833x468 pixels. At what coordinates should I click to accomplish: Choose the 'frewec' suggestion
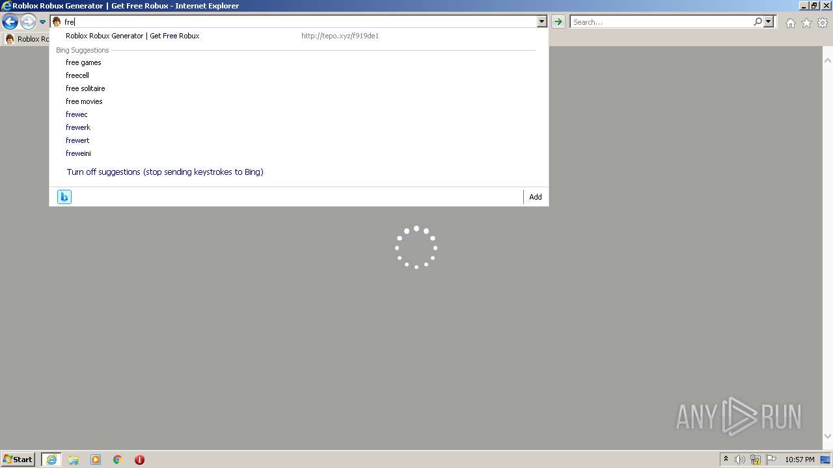click(x=76, y=114)
